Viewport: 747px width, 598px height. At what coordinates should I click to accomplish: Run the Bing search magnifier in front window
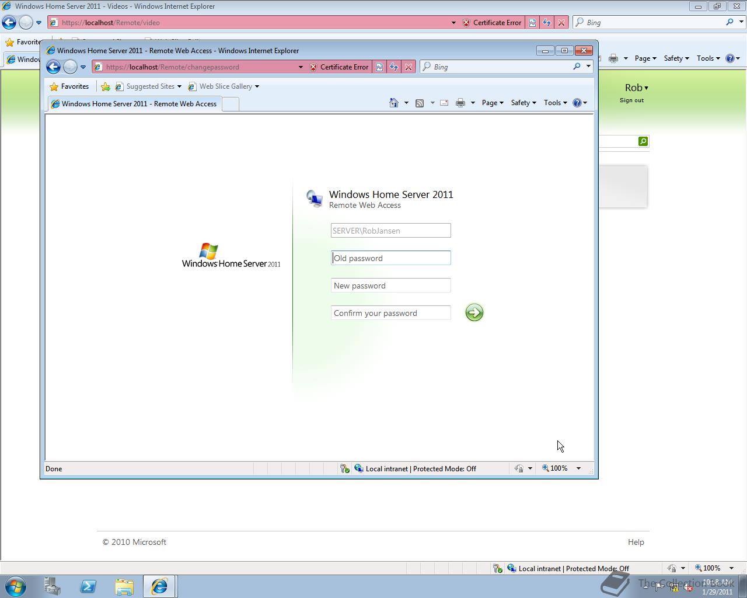[x=577, y=67]
